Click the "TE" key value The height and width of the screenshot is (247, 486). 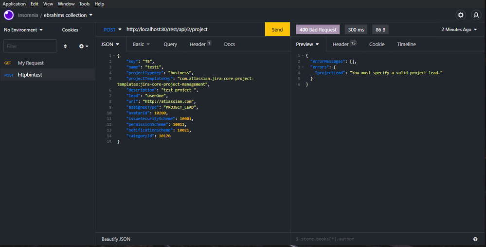click(147, 62)
